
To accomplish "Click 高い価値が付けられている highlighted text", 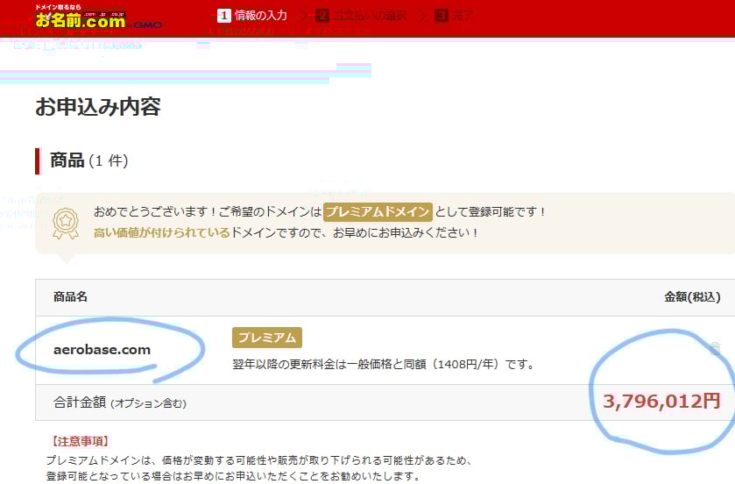I will point(162,232).
